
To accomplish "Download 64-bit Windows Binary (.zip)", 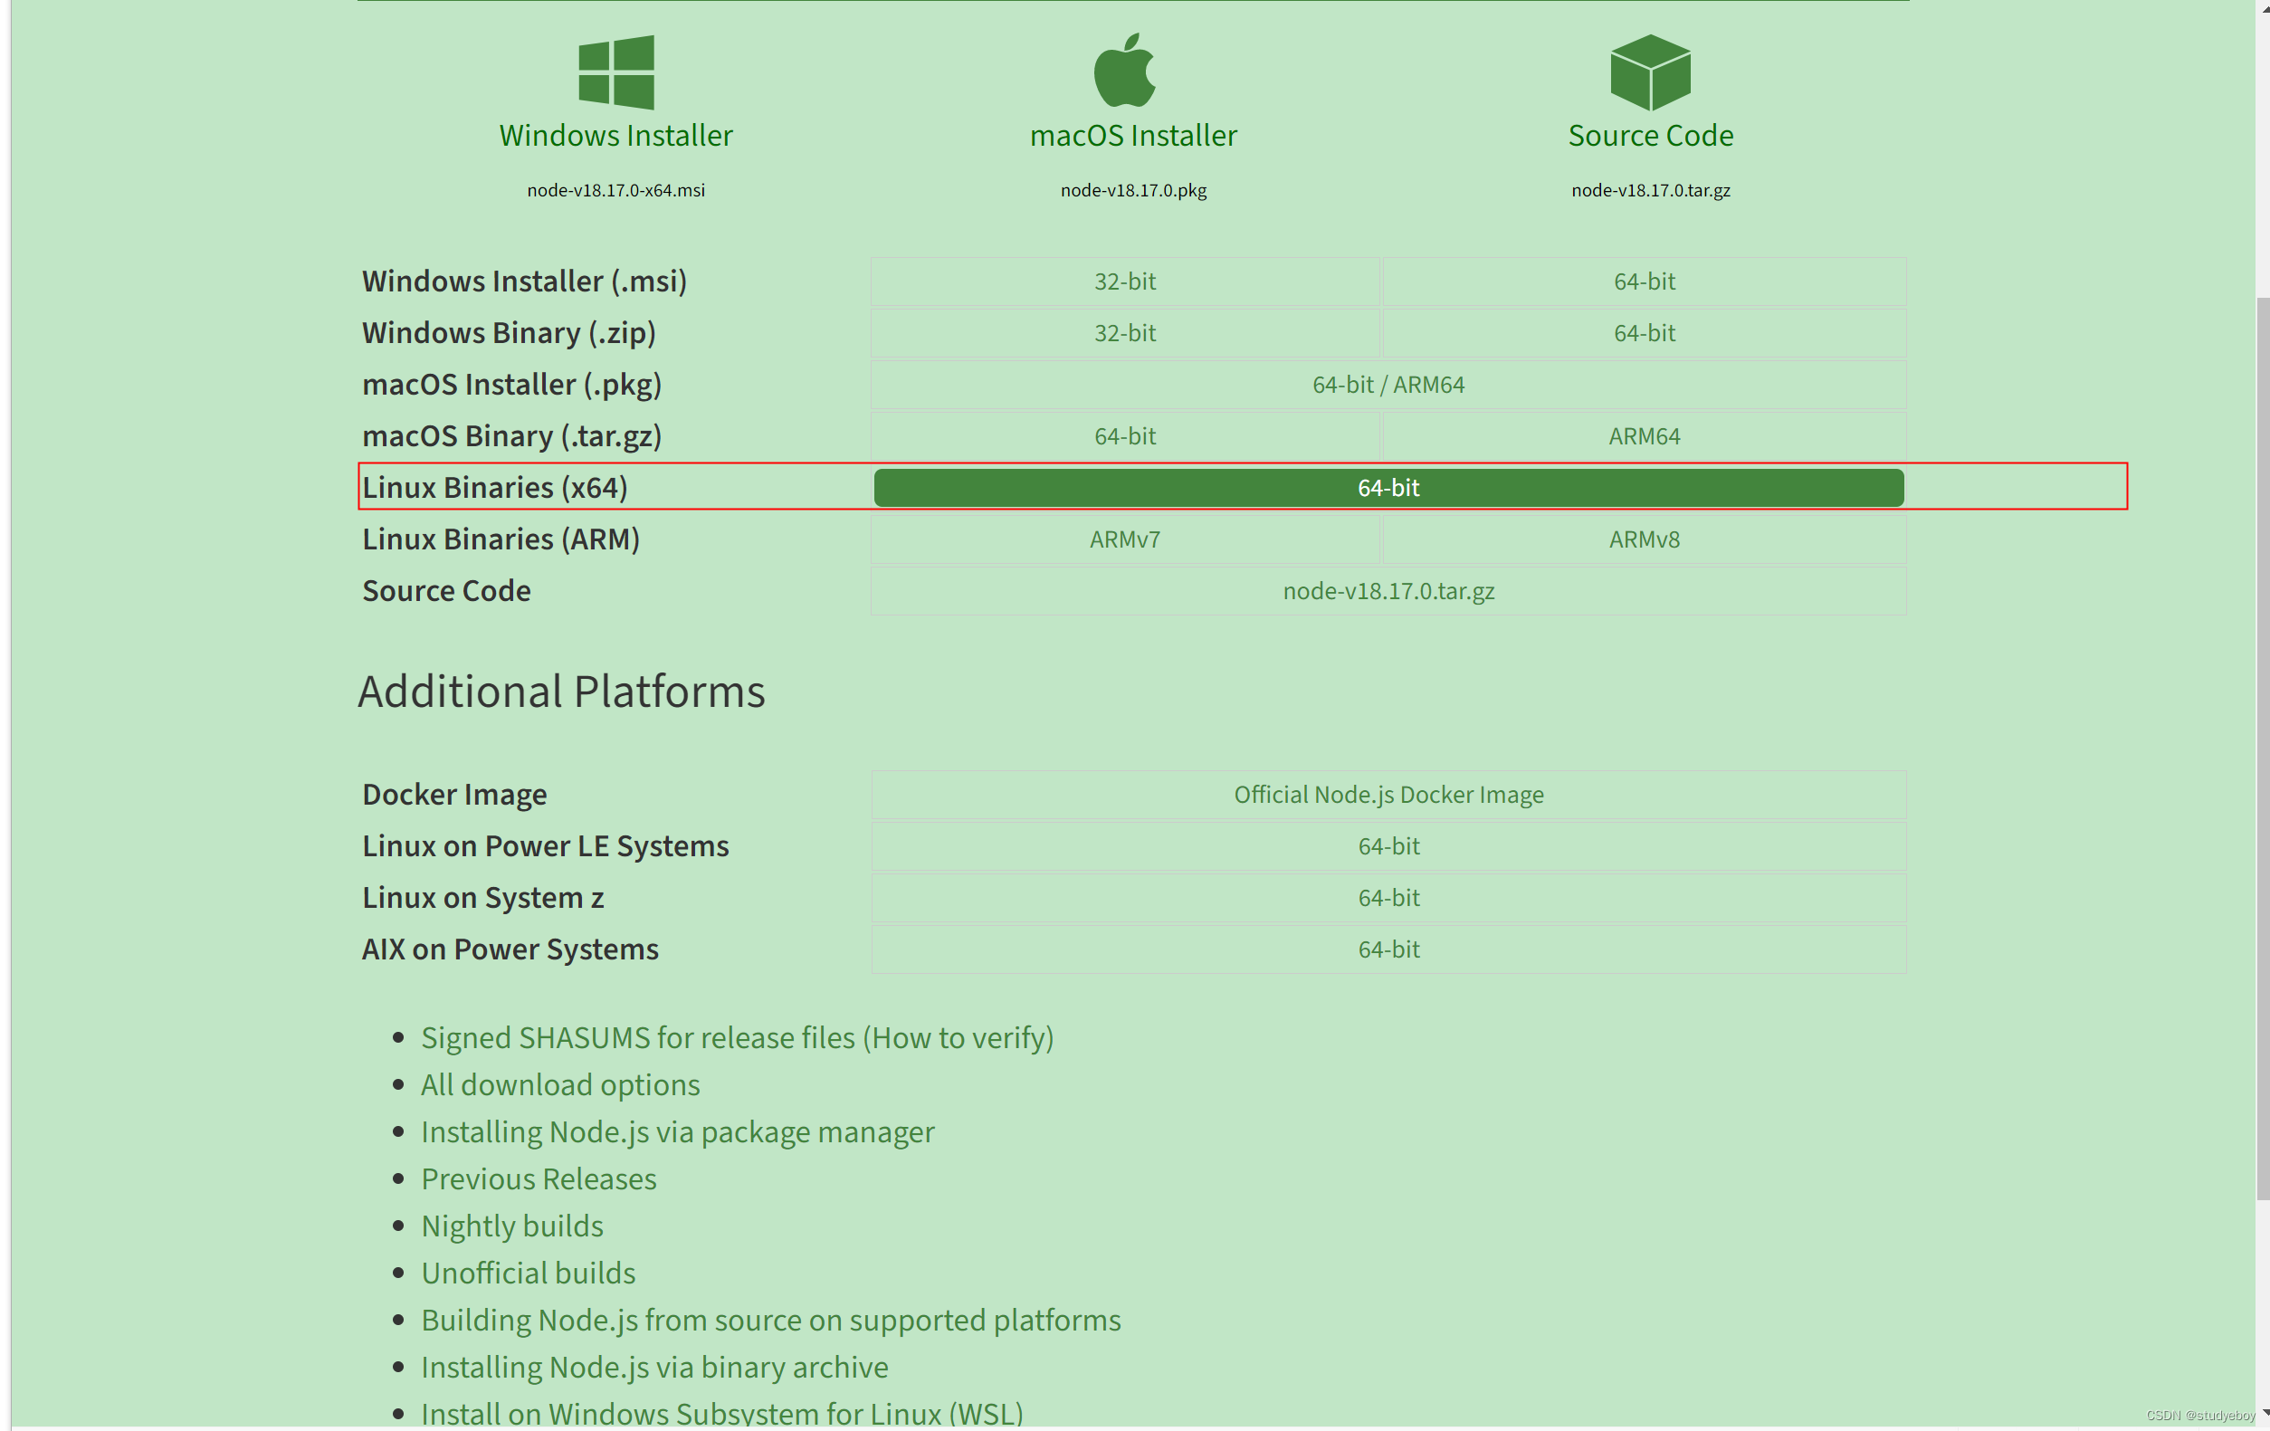I will click(x=1644, y=334).
